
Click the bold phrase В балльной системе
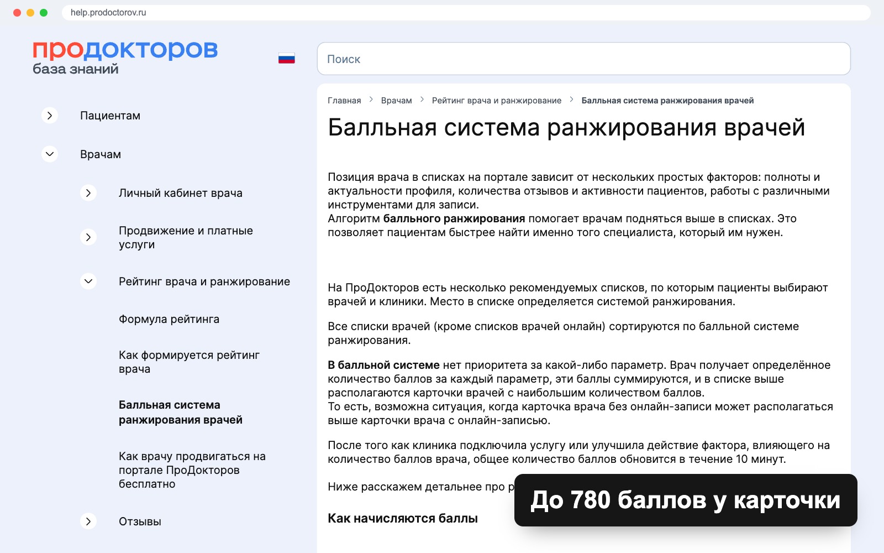click(383, 365)
